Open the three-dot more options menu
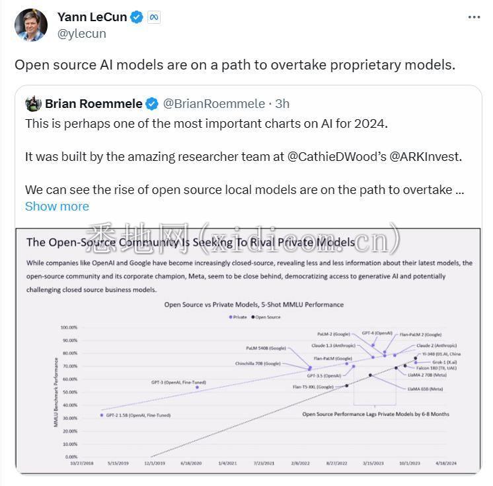493x486 pixels. click(x=474, y=17)
